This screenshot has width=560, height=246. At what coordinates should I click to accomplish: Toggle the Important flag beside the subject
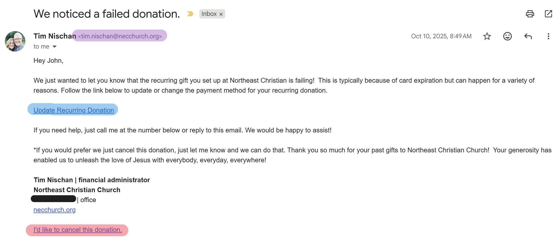190,14
